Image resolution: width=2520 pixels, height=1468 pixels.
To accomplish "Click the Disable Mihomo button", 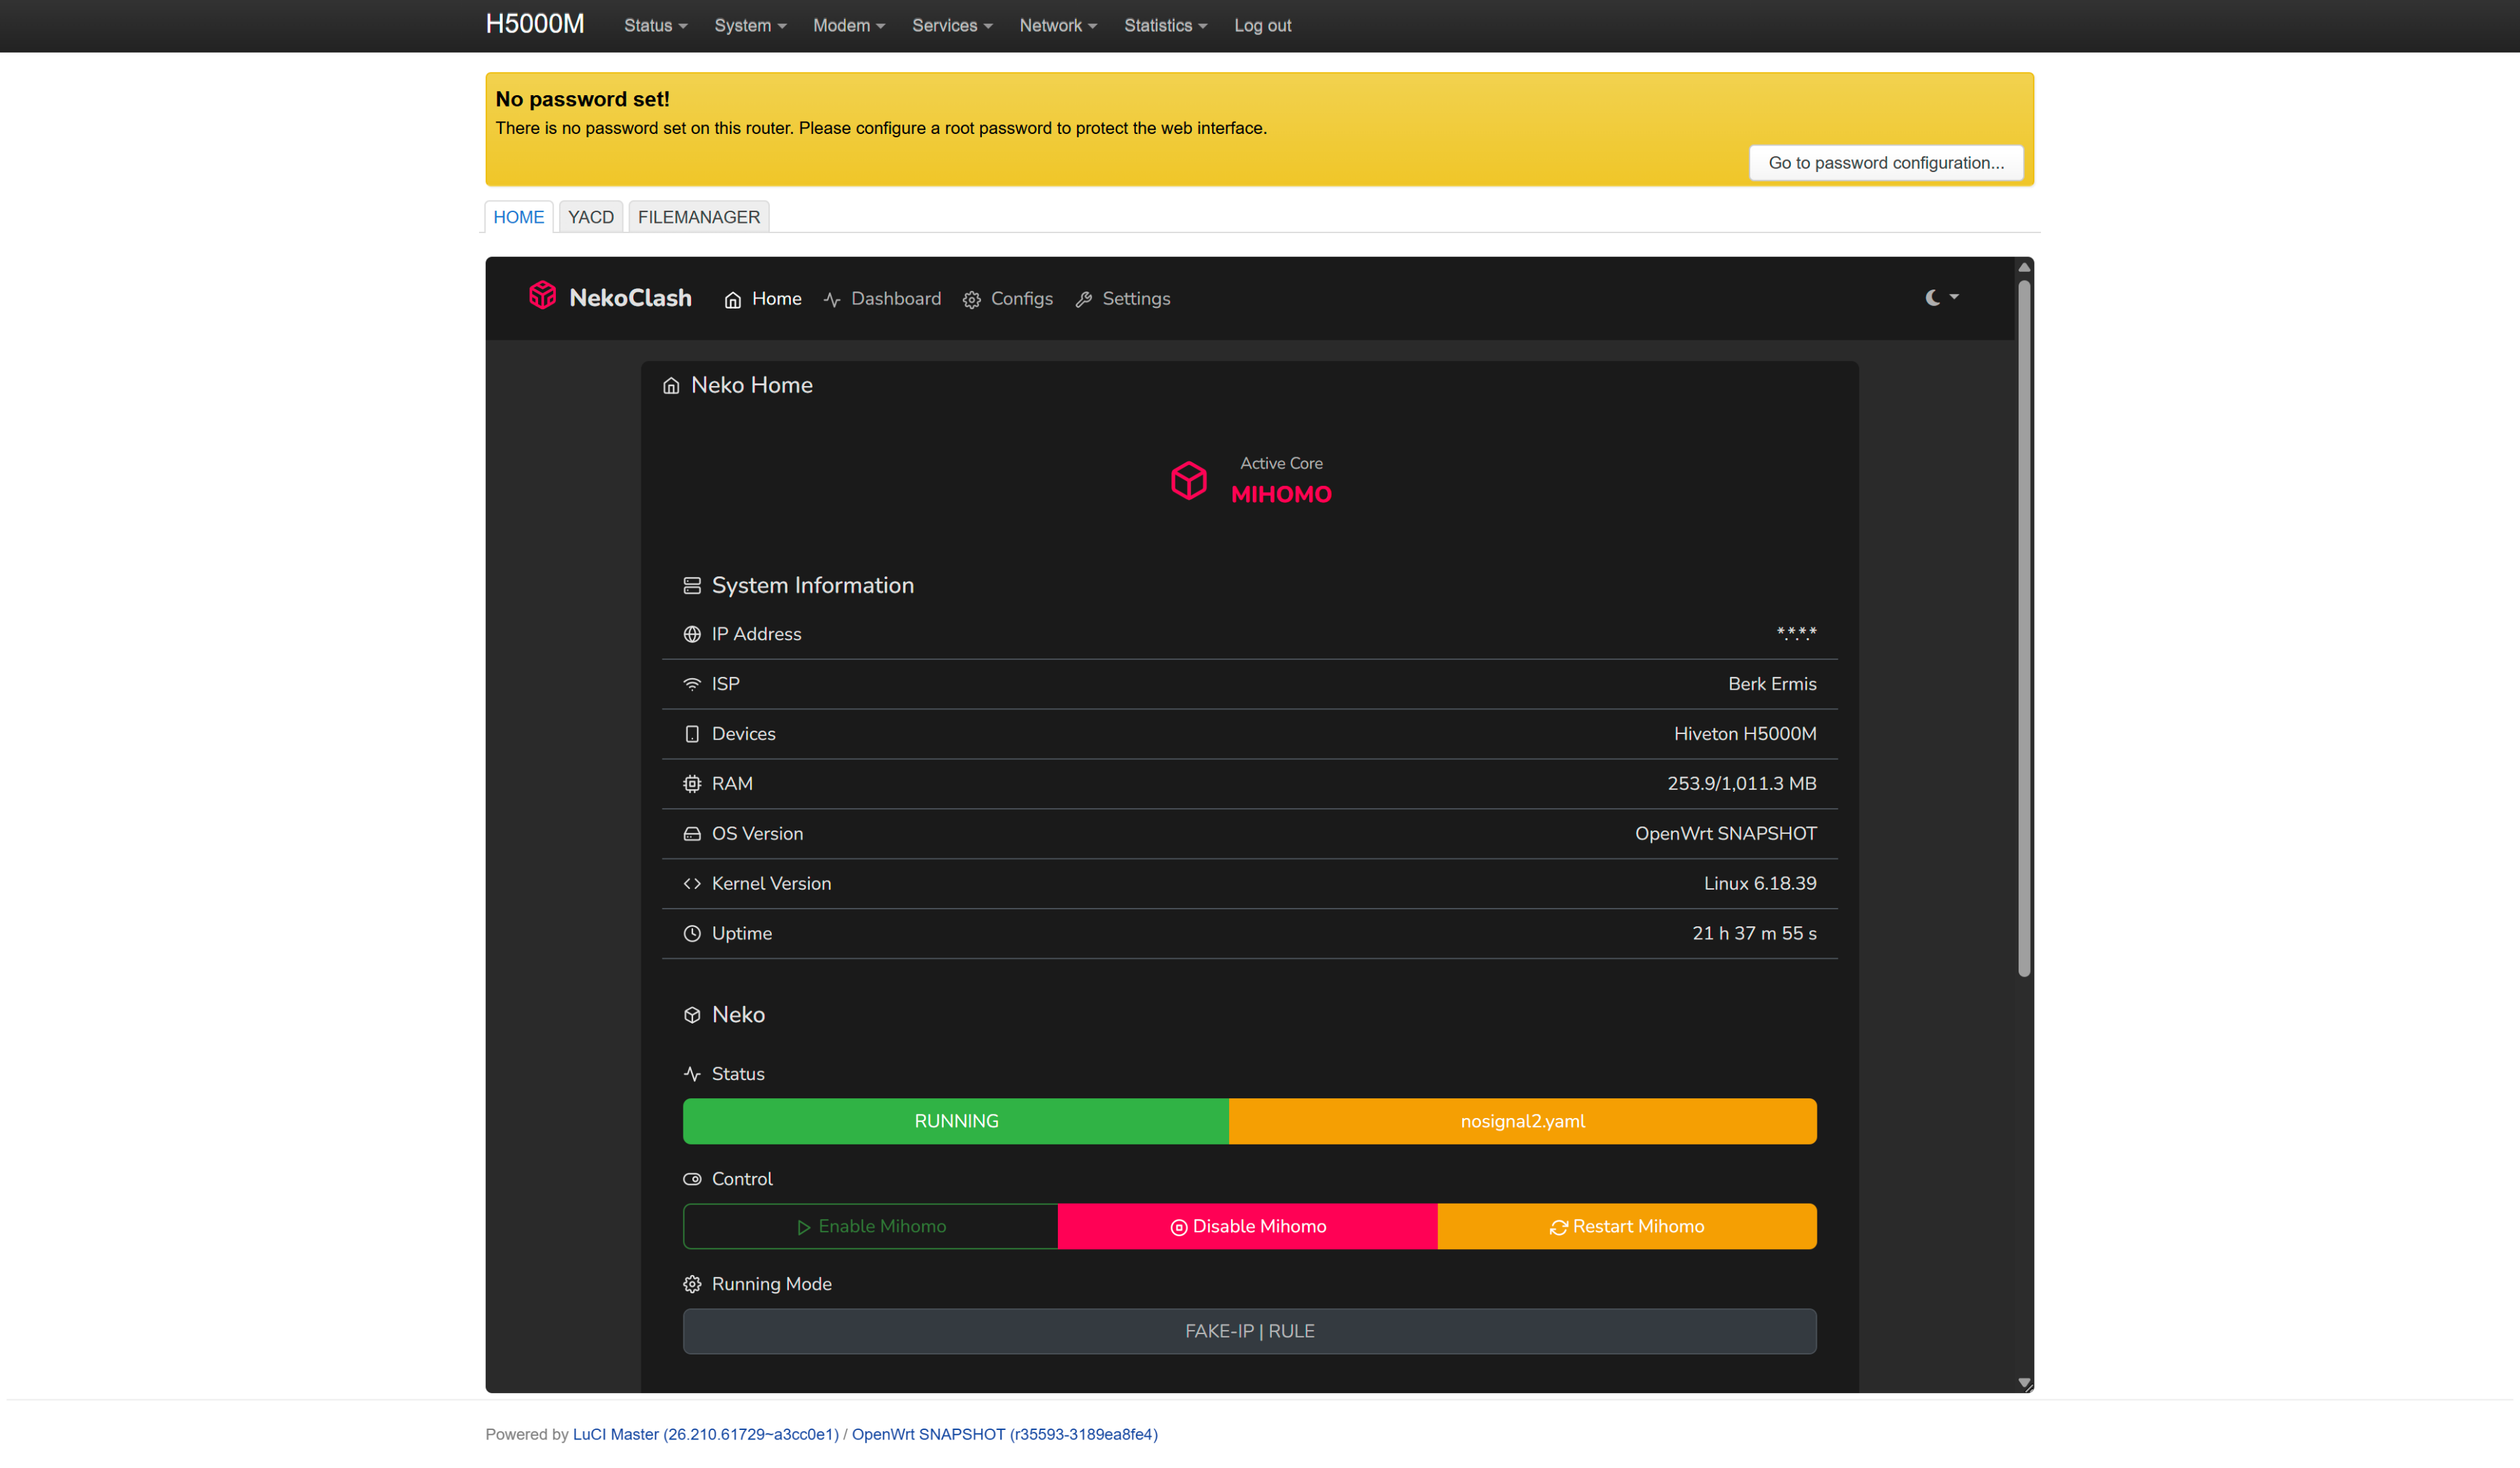I will tap(1248, 1227).
